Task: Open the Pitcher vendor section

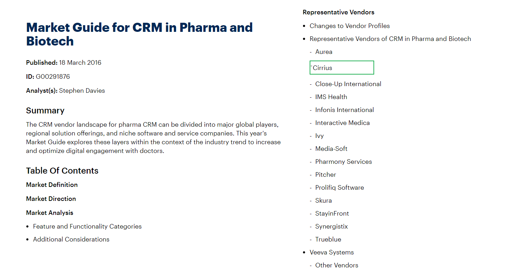Action: point(325,175)
